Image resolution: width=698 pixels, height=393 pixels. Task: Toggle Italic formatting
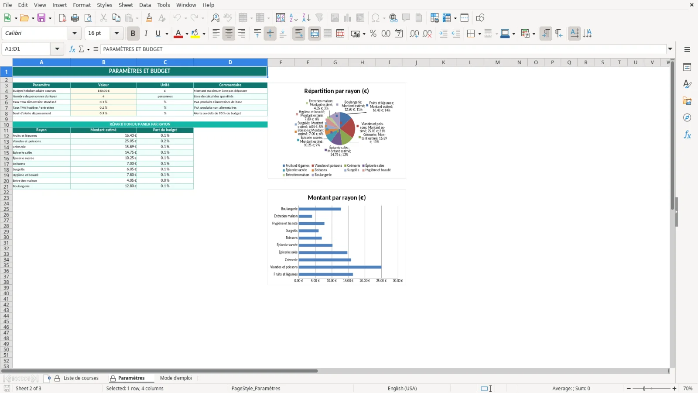pos(146,34)
